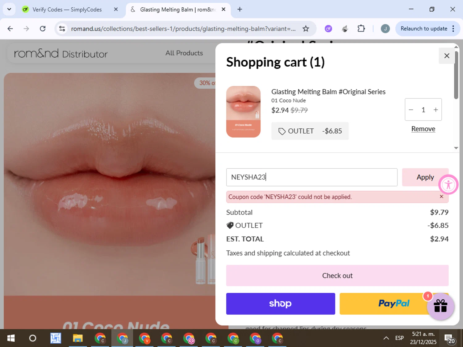463x347 pixels.
Task: Open Cortana search circle on taskbar
Action: point(32,338)
